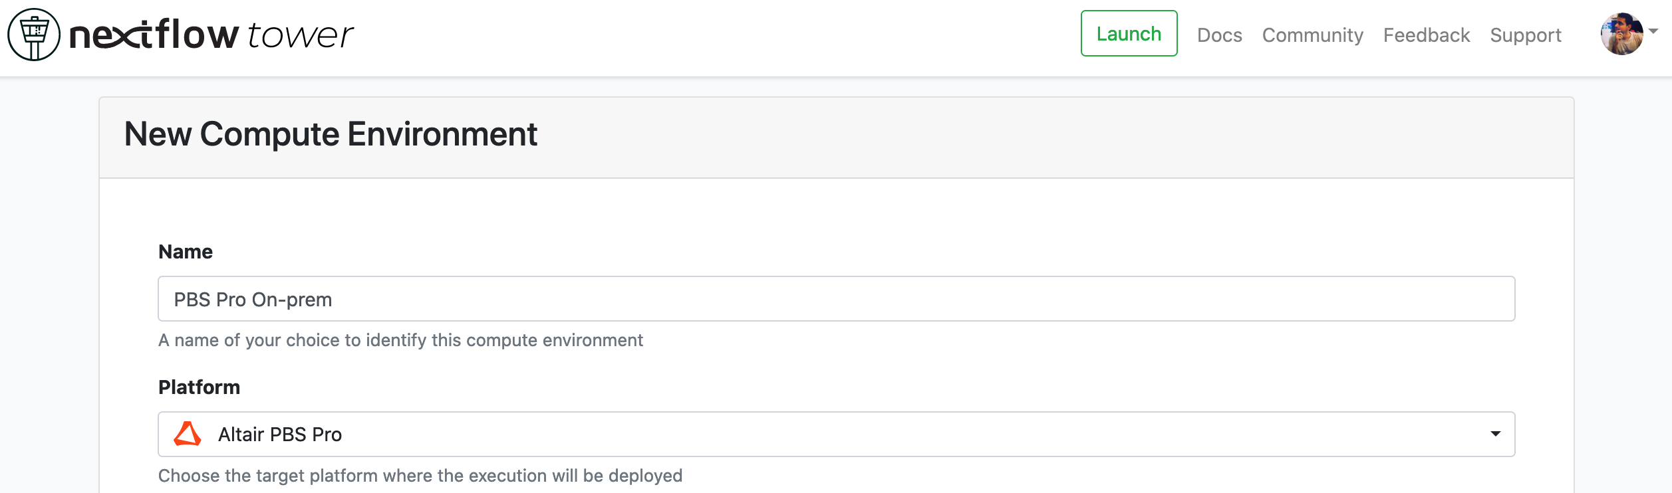
Task: Click the green Launch button
Action: pyautogui.click(x=1129, y=33)
